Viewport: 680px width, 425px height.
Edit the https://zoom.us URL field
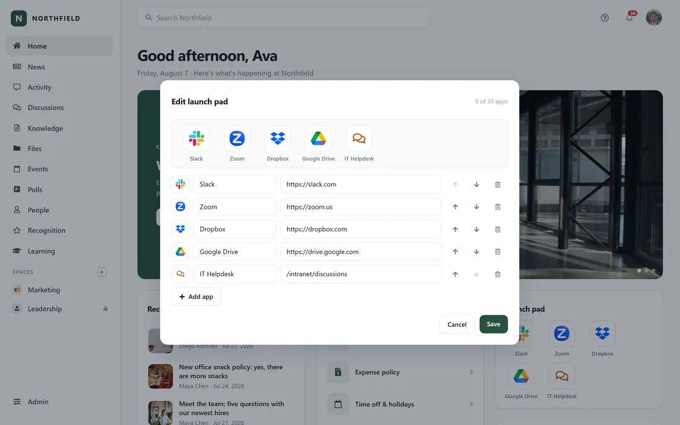360,207
